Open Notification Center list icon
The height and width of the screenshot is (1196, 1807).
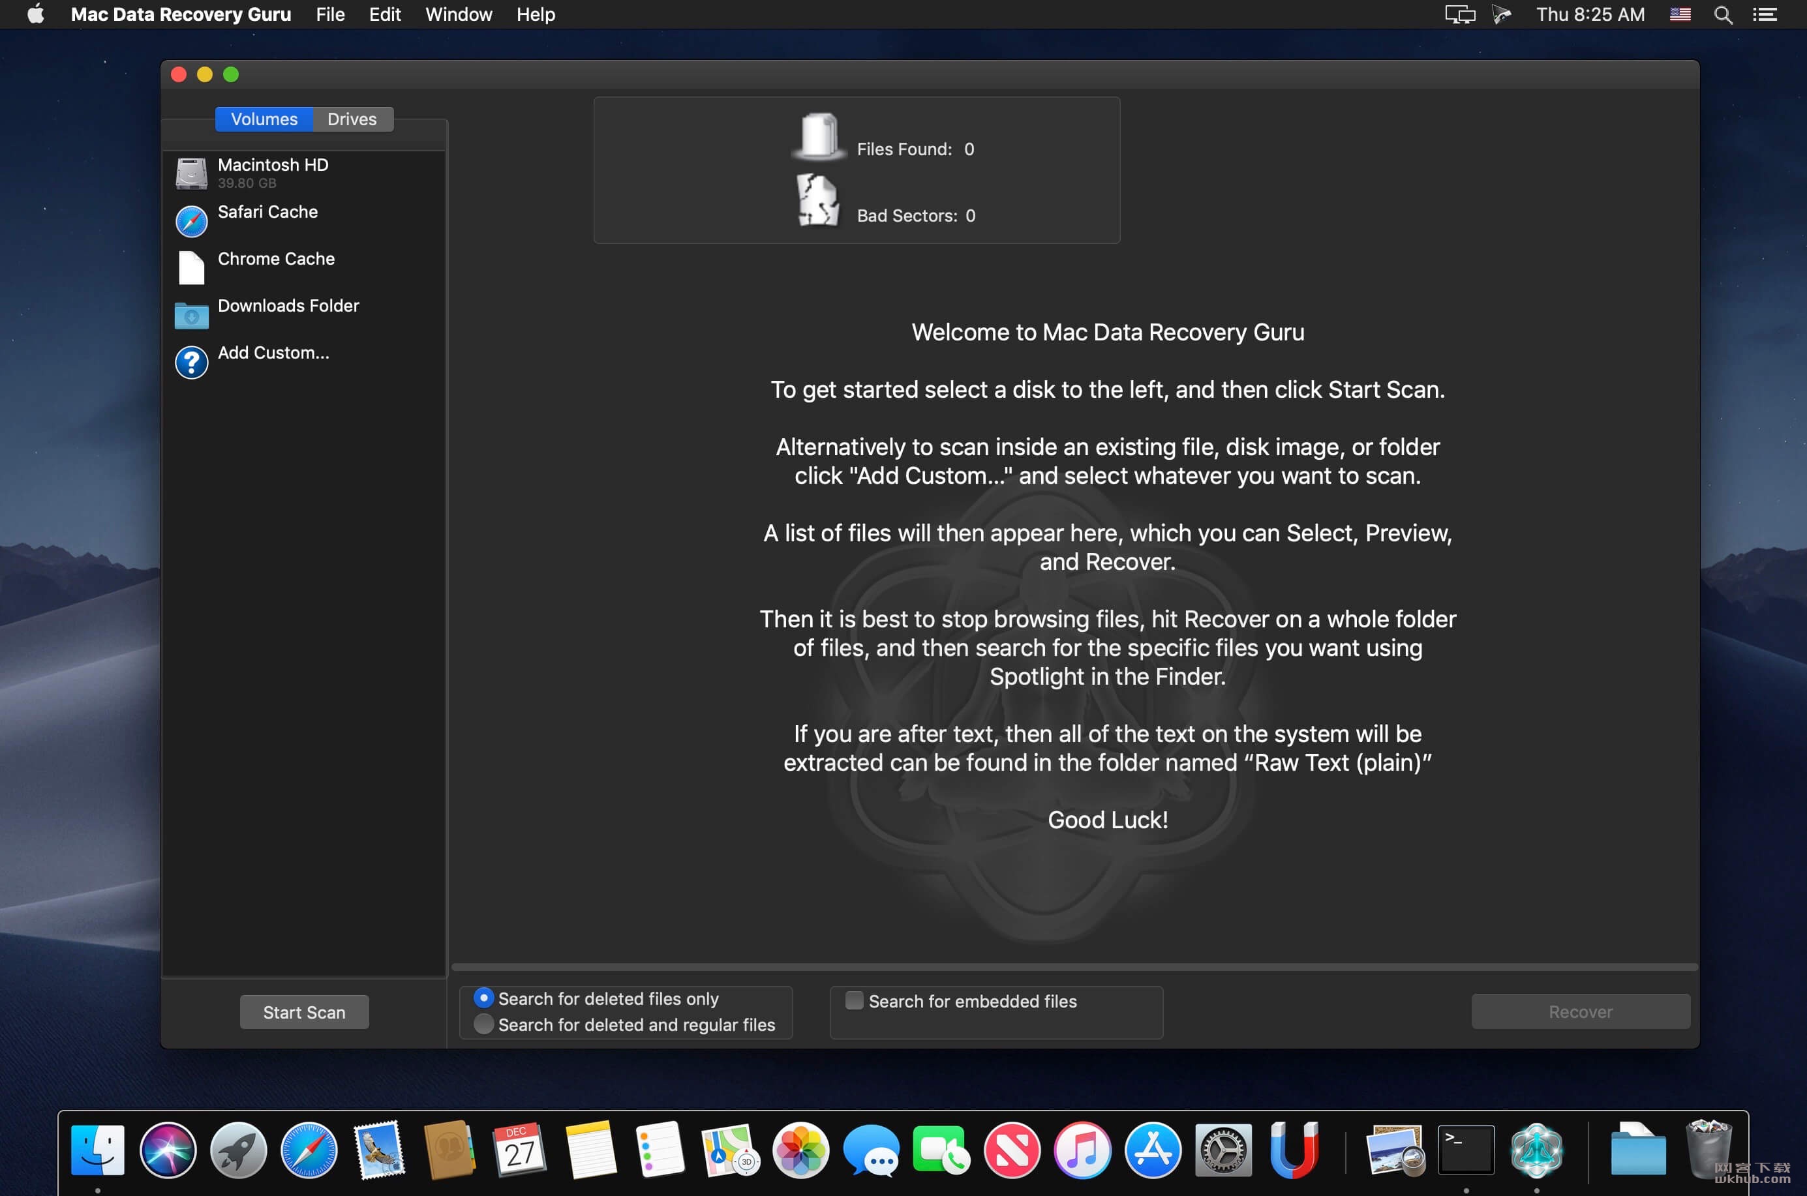click(x=1765, y=14)
